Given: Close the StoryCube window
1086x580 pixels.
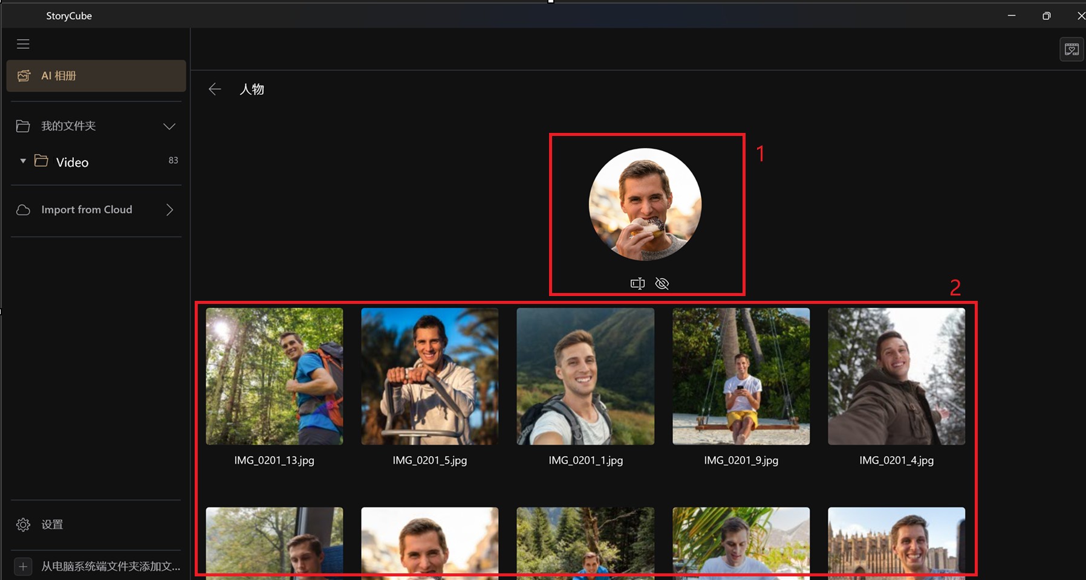Looking at the screenshot, I should coord(1081,16).
